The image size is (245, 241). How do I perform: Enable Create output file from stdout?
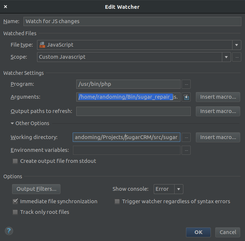(x=15, y=161)
